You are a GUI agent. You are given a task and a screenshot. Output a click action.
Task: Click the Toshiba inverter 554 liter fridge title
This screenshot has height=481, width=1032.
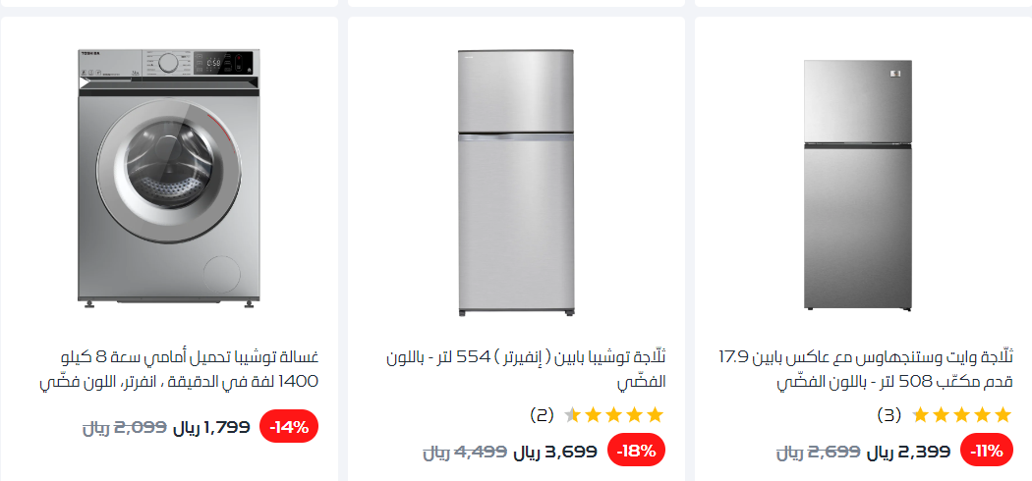click(527, 368)
